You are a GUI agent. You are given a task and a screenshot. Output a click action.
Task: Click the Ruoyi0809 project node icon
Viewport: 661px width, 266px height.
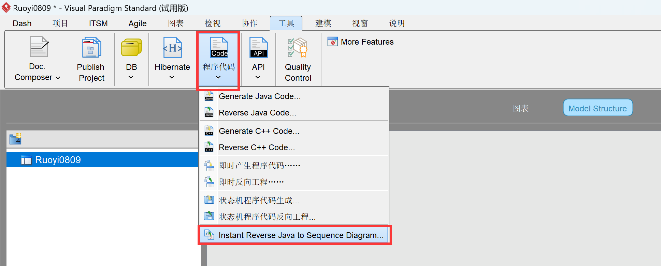[x=26, y=160]
